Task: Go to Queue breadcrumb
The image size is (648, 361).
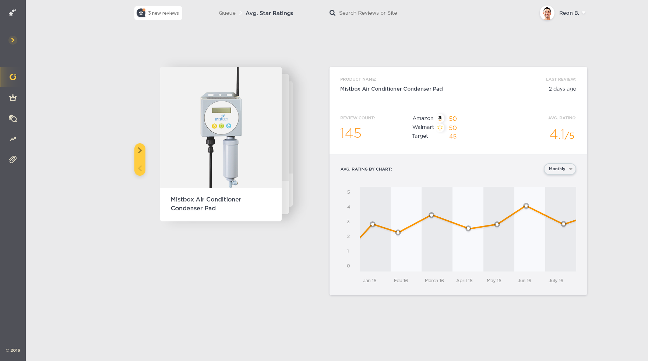Action: 227,13
